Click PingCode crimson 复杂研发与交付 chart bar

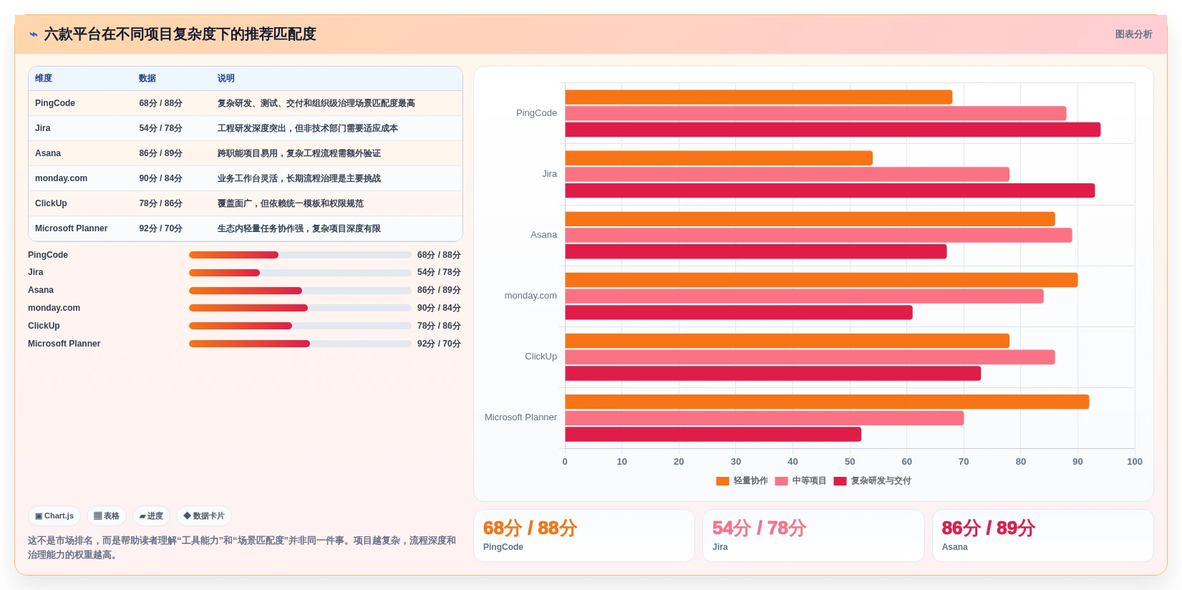[833, 130]
